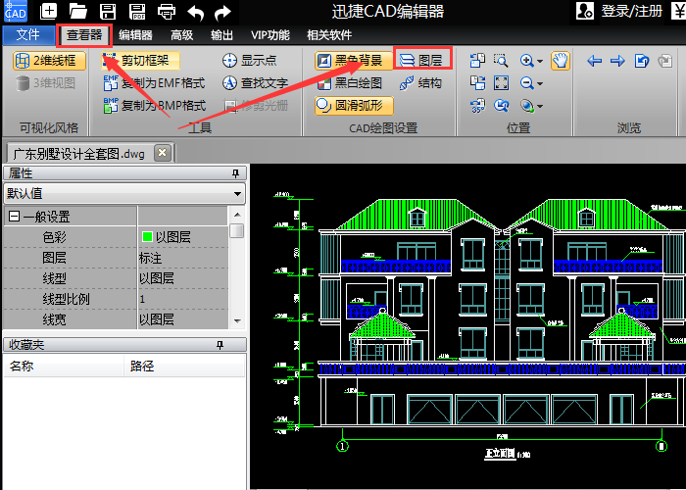Click the undo arrow icon
Image resolution: width=686 pixels, height=490 pixels.
pos(195,12)
